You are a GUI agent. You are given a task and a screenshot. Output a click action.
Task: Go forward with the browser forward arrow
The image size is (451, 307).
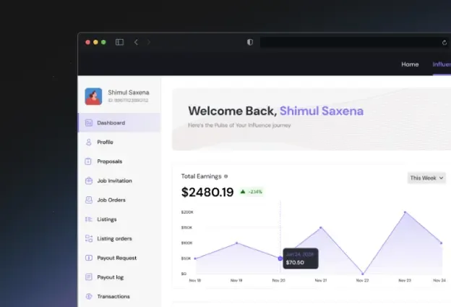coord(149,43)
